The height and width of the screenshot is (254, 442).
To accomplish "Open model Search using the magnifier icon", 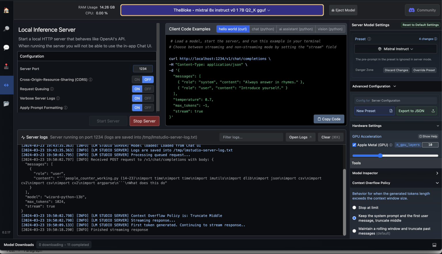I will 7,28.
